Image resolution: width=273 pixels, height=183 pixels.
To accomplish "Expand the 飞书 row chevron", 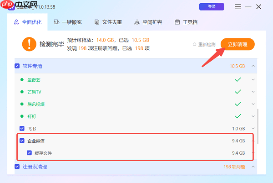I will coord(253,129).
